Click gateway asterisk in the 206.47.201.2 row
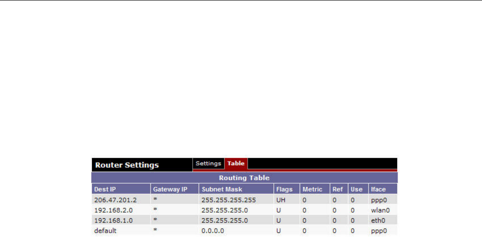 tap(155, 200)
